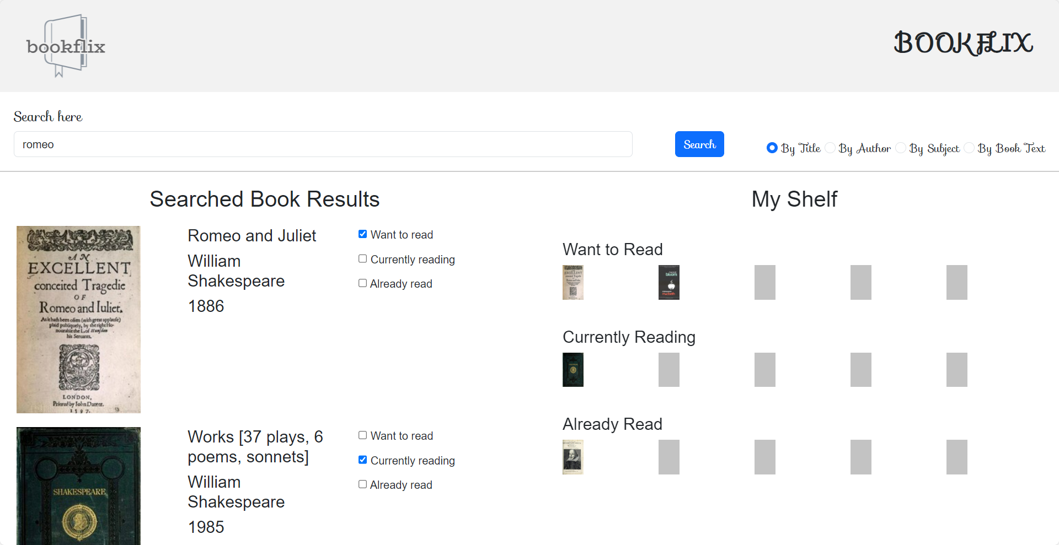The image size is (1059, 545).
Task: Click the bookflix logo icon
Action: [66, 46]
